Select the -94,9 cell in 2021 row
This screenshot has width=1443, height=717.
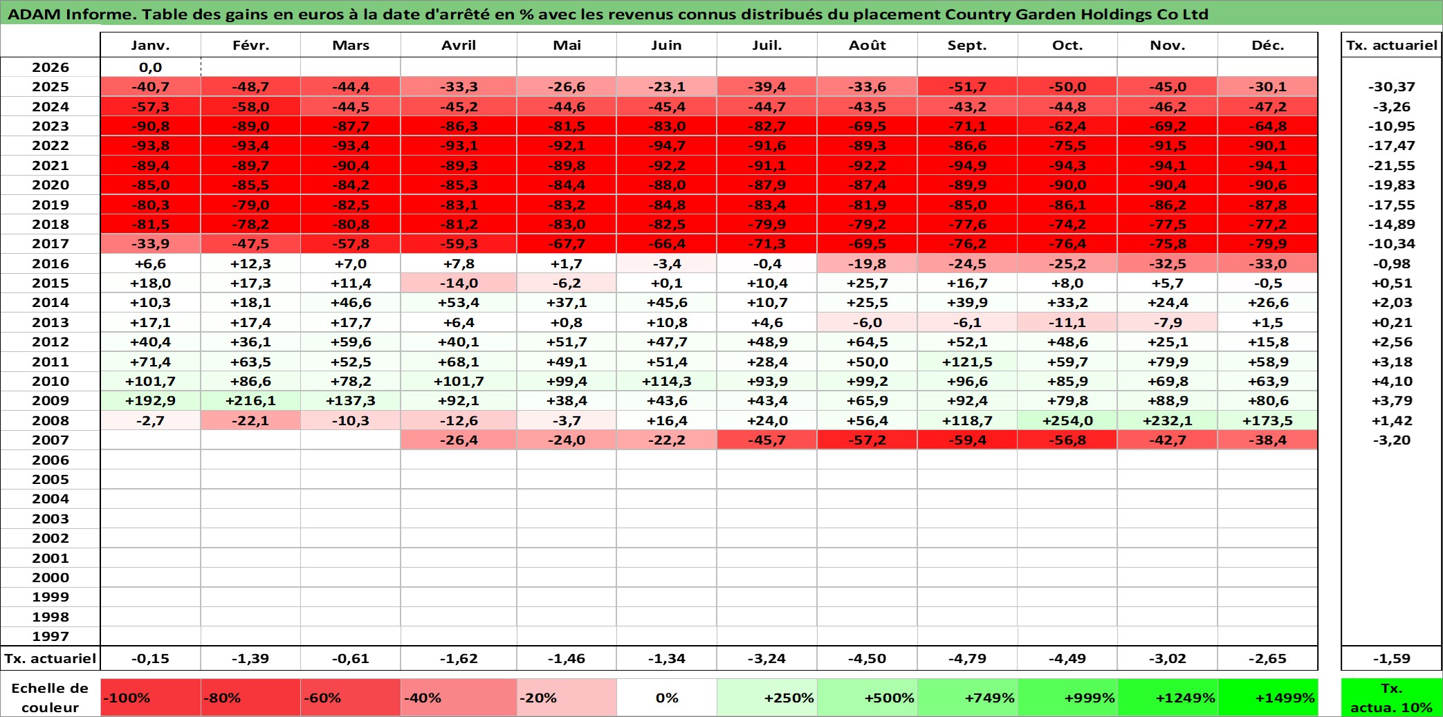pyautogui.click(x=967, y=165)
